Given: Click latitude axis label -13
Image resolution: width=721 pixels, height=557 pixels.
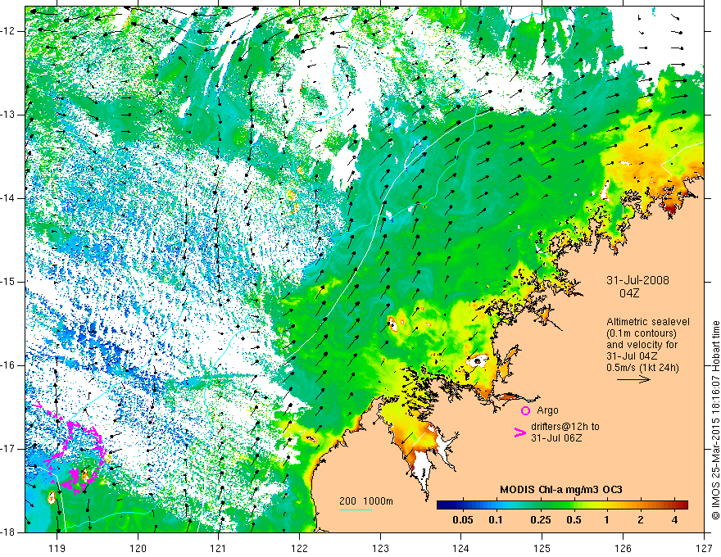Looking at the screenshot, I should click(8, 115).
